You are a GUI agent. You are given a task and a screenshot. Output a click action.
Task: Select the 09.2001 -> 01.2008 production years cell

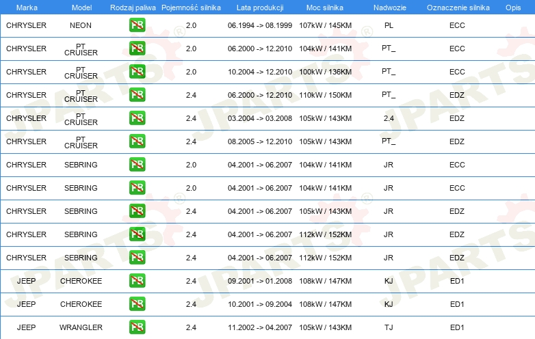[260, 281]
